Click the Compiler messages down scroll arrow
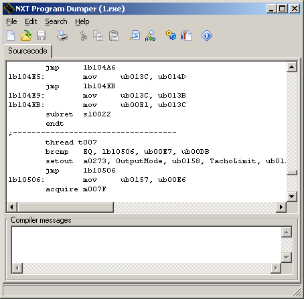The image size is (304, 299). click(x=287, y=258)
